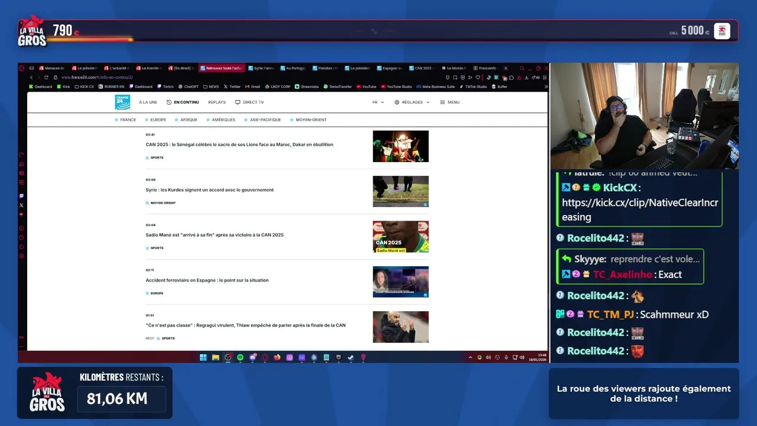Open the Twitch bookmark

pos(166,86)
